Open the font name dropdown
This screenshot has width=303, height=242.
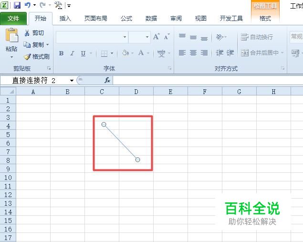(125, 37)
